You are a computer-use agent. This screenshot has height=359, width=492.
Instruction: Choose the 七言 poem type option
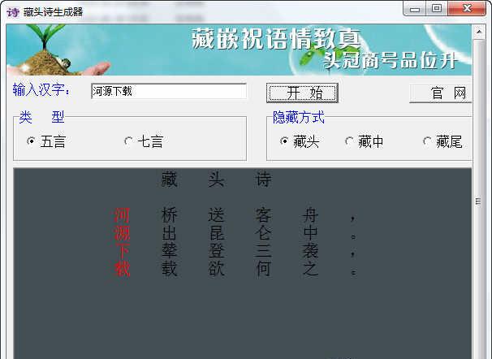point(128,141)
